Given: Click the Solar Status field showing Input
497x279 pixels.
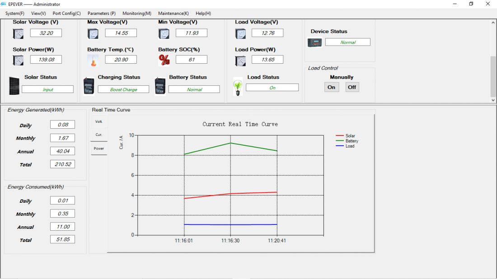Looking at the screenshot, I should (x=47, y=89).
